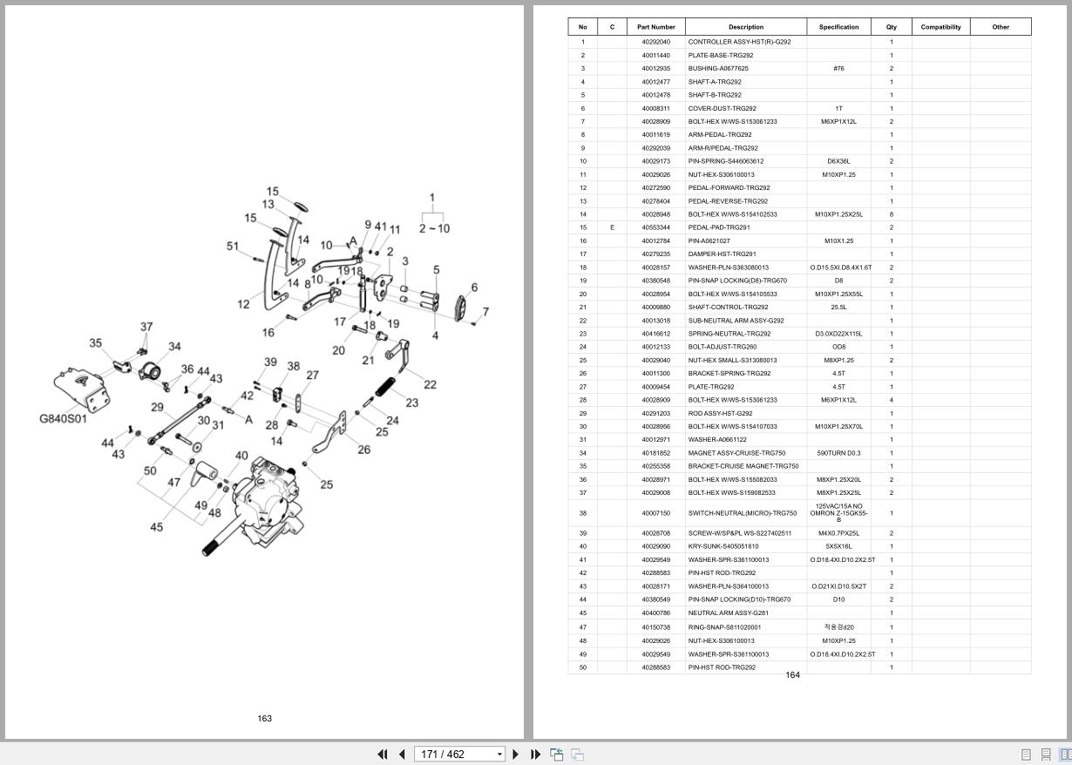Click BOLT-ADJUST-TRG260 description
Image resolution: width=1072 pixels, height=765 pixels.
click(x=723, y=347)
